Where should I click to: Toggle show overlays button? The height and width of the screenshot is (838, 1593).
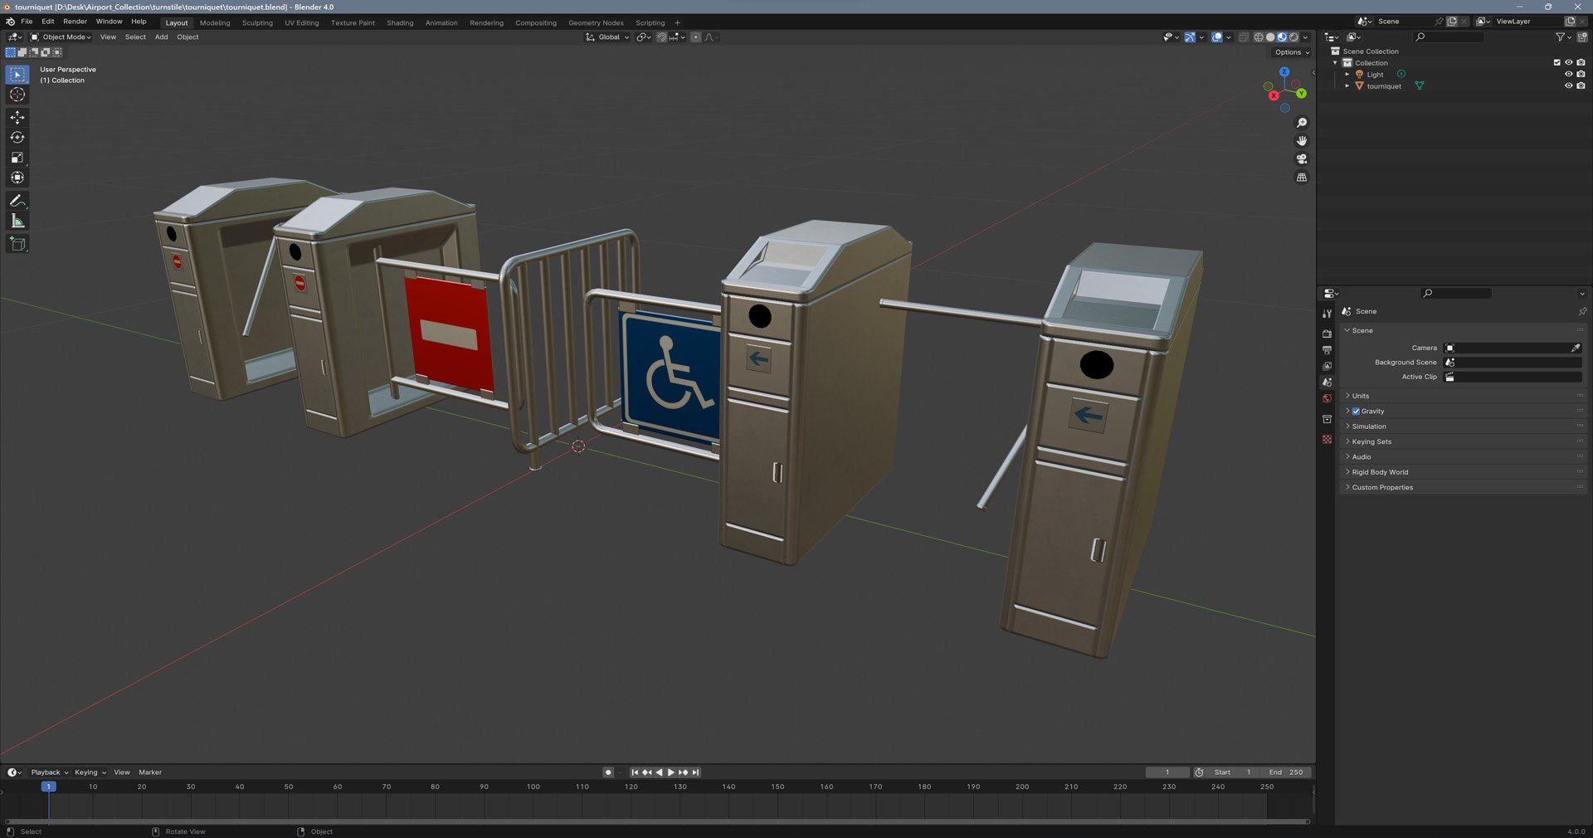[x=1216, y=37]
